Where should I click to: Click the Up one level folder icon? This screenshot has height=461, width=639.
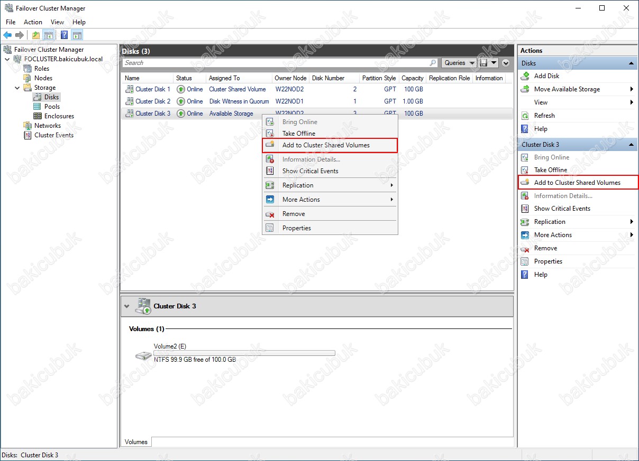[35, 35]
